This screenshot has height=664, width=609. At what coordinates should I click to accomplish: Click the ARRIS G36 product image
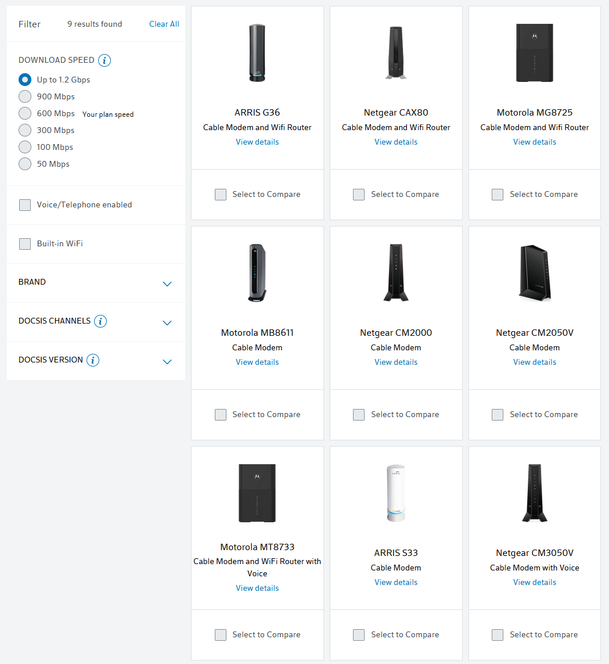(x=257, y=53)
